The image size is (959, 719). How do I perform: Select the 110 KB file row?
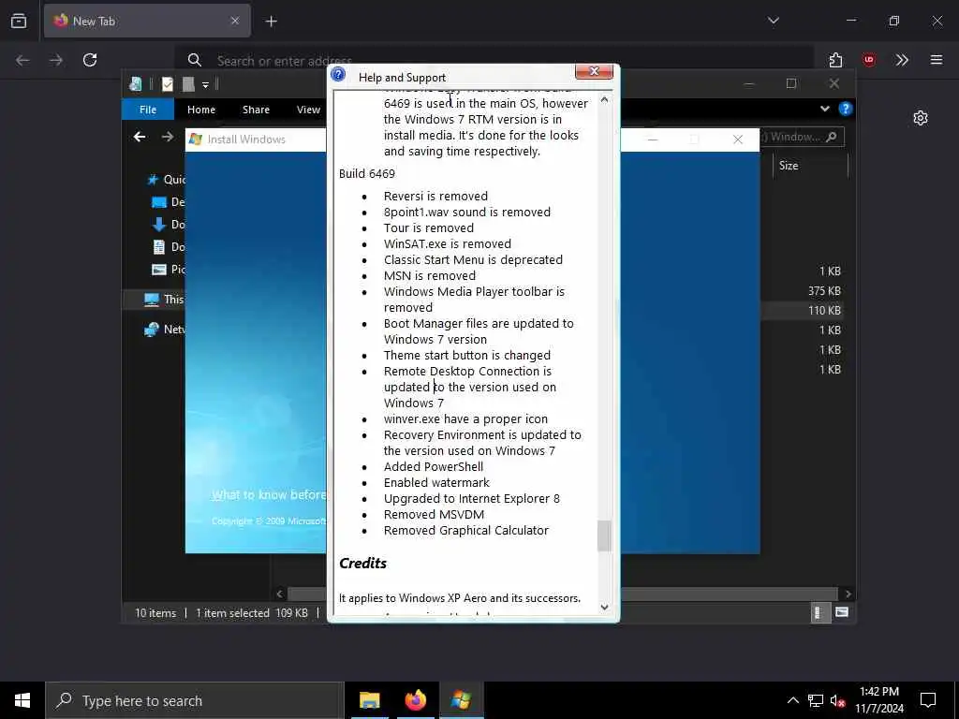(802, 311)
